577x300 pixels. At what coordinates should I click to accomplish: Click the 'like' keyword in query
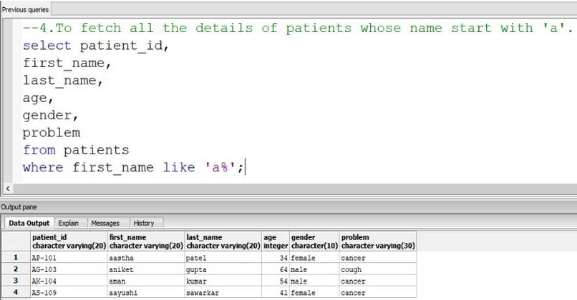click(x=179, y=167)
